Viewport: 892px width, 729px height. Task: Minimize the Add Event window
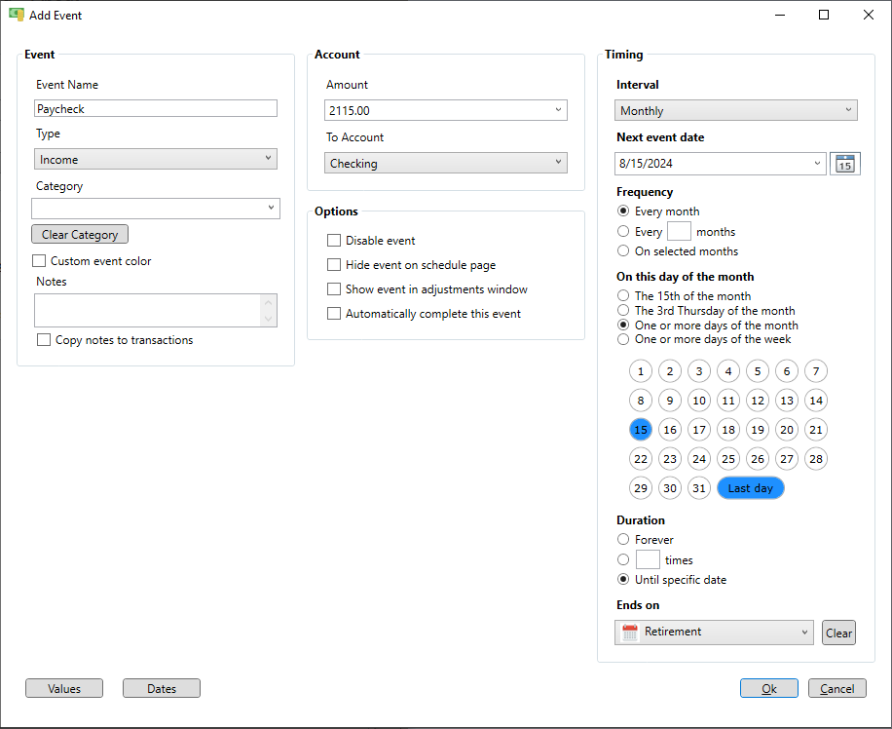click(x=780, y=15)
